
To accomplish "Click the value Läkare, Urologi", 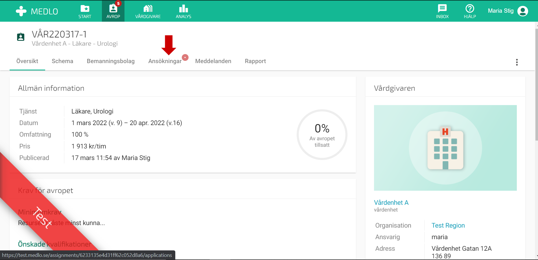I will [x=92, y=111].
